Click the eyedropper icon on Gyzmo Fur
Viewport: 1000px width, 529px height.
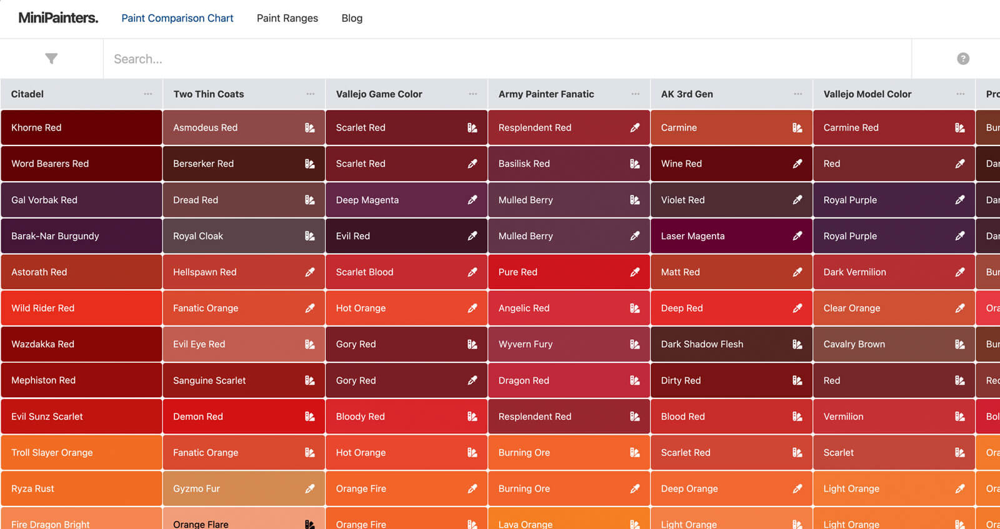click(309, 489)
